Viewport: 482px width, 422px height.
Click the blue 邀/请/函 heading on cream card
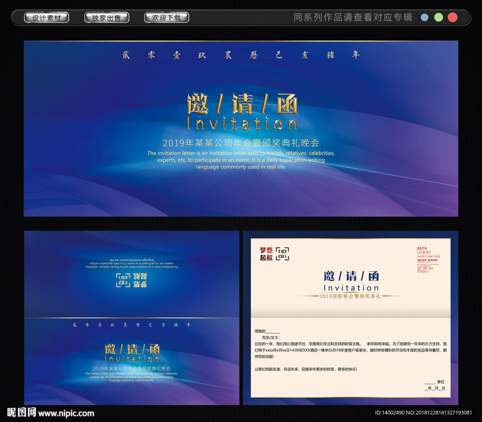[x=351, y=276]
